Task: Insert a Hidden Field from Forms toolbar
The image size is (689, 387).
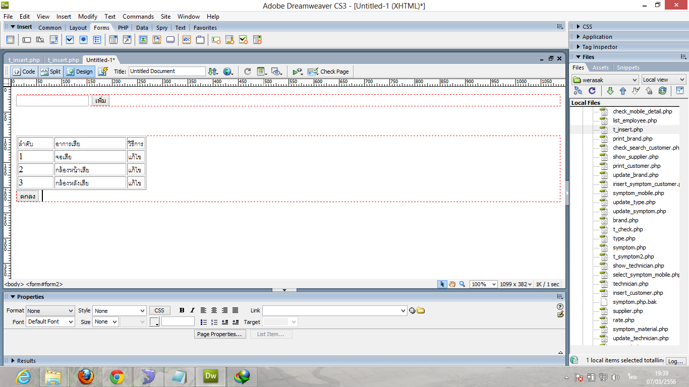Action: click(x=40, y=39)
